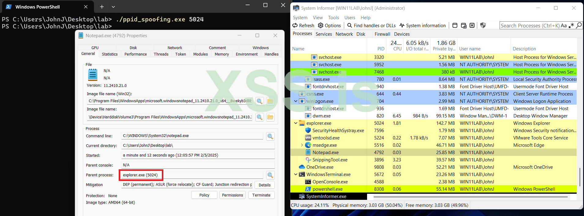Open System information graph window

coord(422,25)
